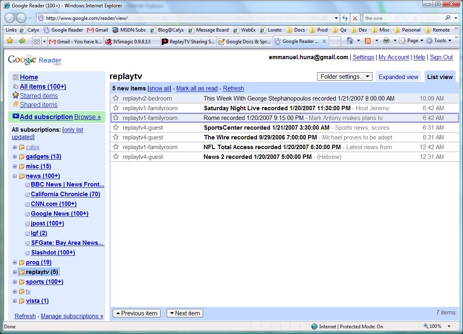This screenshot has height=334, width=463.
Task: Click the Next item button
Action: (185, 313)
